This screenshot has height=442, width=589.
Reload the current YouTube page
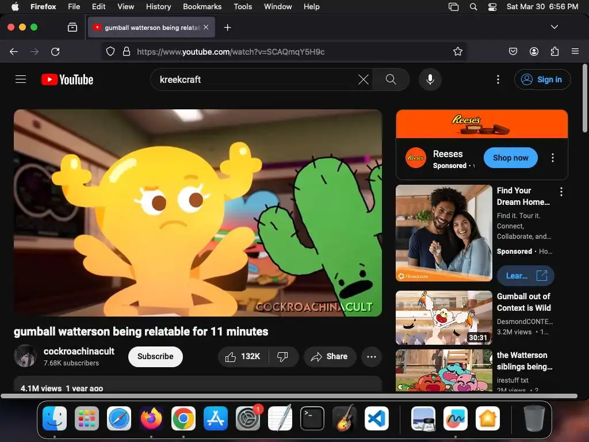56,51
